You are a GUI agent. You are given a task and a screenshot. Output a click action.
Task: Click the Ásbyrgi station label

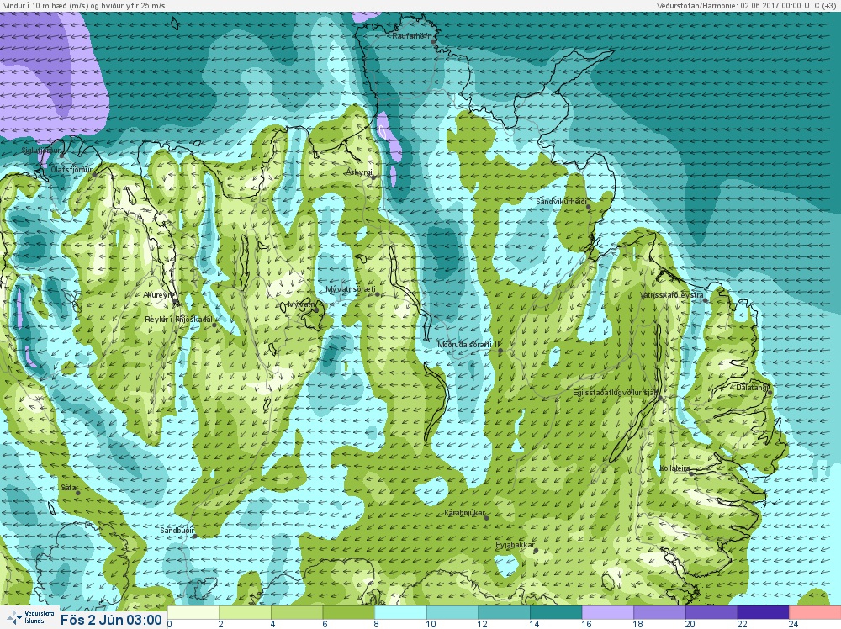pyautogui.click(x=359, y=172)
